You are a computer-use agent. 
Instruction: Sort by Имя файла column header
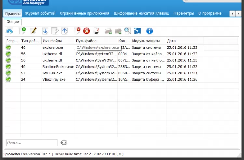click(58, 41)
